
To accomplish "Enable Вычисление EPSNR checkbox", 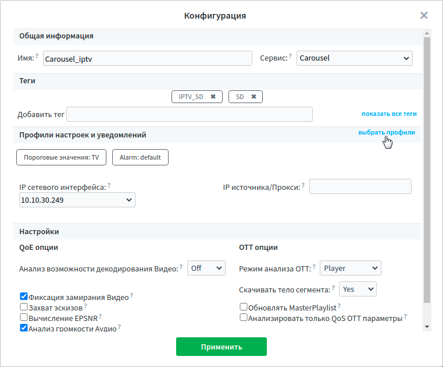I will pyautogui.click(x=24, y=317).
